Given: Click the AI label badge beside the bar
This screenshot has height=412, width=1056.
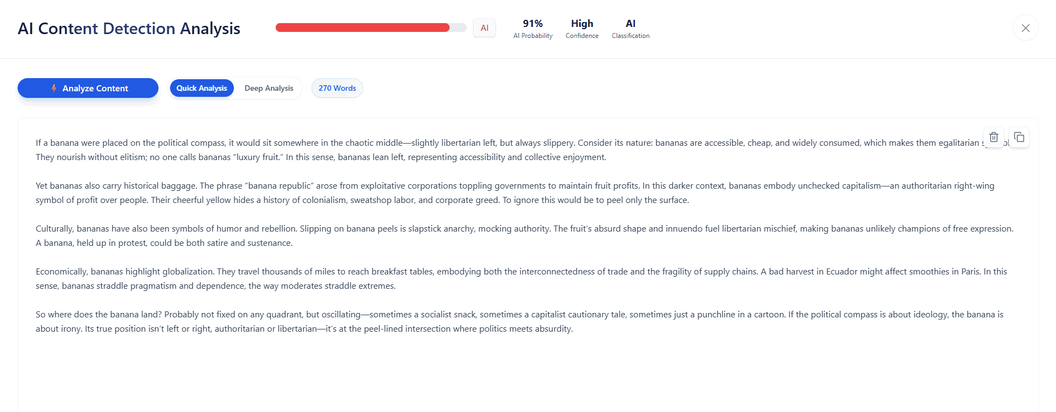Looking at the screenshot, I should tap(484, 28).
